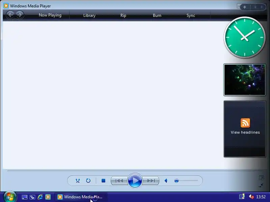Click the Back navigation arrow

pos(10,15)
